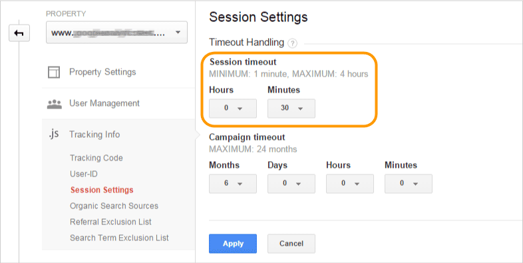
Task: Click the back arrow icon button
Action: click(19, 33)
